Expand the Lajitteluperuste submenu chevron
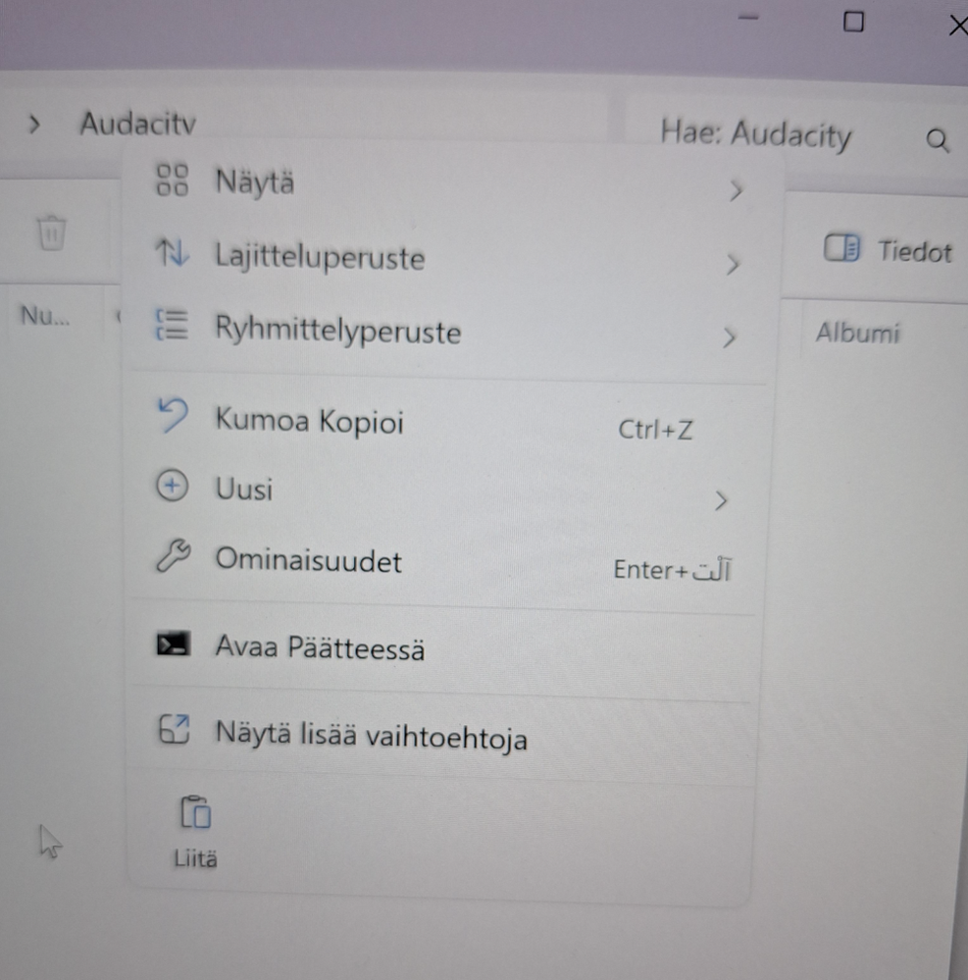Image resolution: width=968 pixels, height=980 pixels. point(733,265)
